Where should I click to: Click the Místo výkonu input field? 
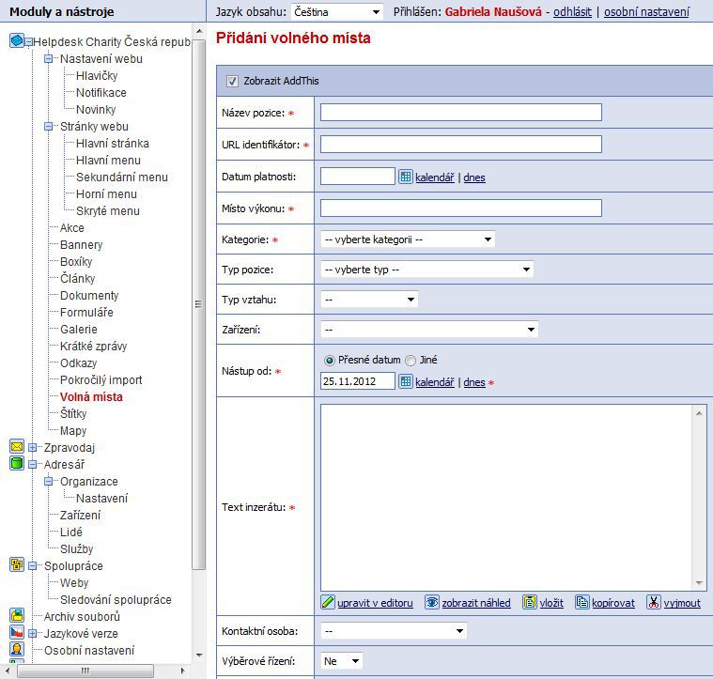(x=461, y=208)
